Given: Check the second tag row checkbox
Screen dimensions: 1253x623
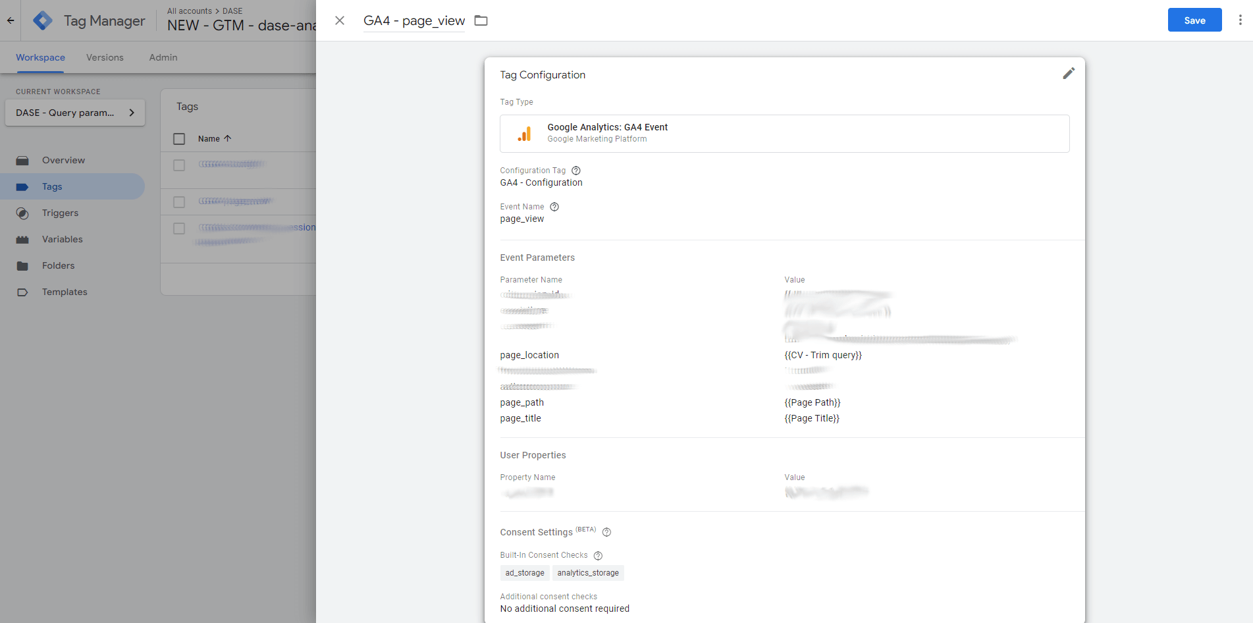Looking at the screenshot, I should 179,202.
